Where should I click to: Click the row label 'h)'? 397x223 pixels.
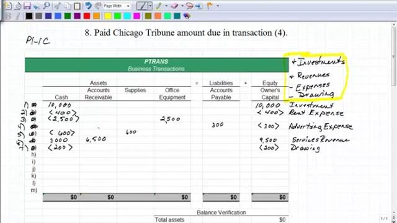[x=33, y=154]
